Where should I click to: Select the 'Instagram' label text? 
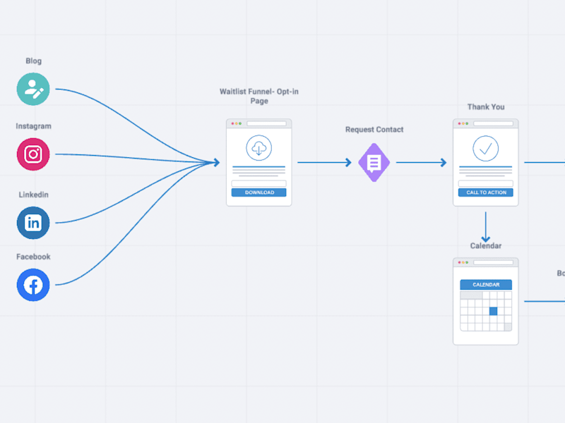point(33,126)
